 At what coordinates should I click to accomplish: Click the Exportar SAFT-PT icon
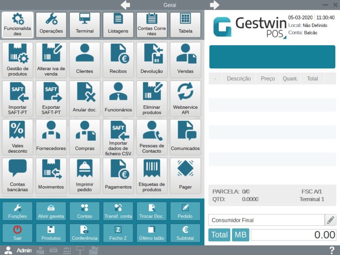point(51,99)
